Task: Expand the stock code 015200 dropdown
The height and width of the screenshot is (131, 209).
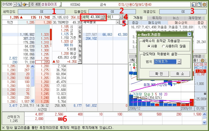Action: (x=15, y=4)
